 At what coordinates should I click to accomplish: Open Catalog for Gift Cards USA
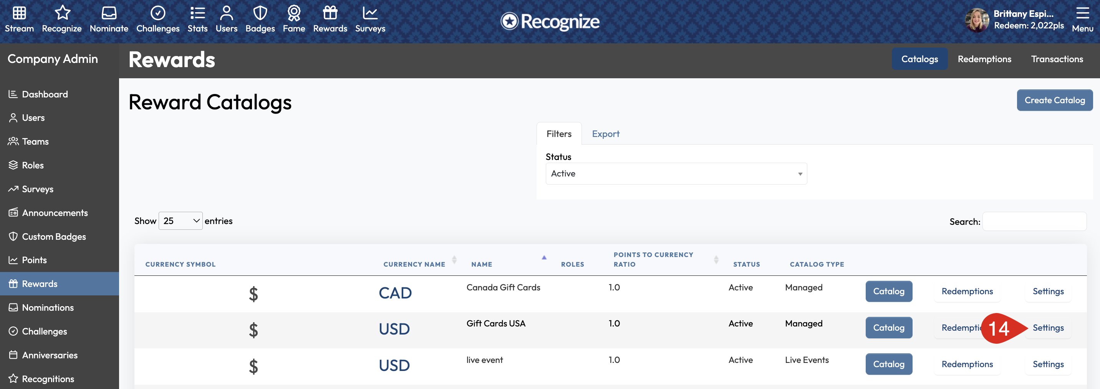(889, 328)
